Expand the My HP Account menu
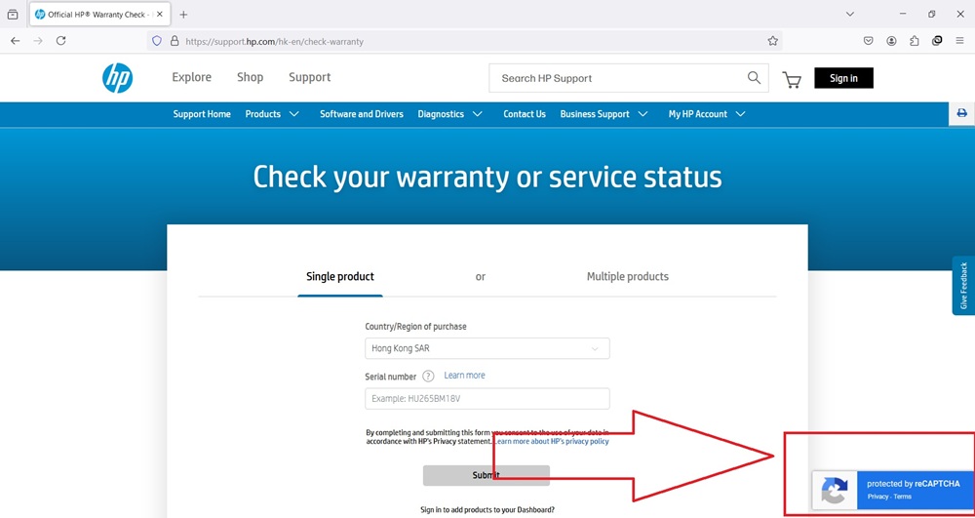 [707, 114]
